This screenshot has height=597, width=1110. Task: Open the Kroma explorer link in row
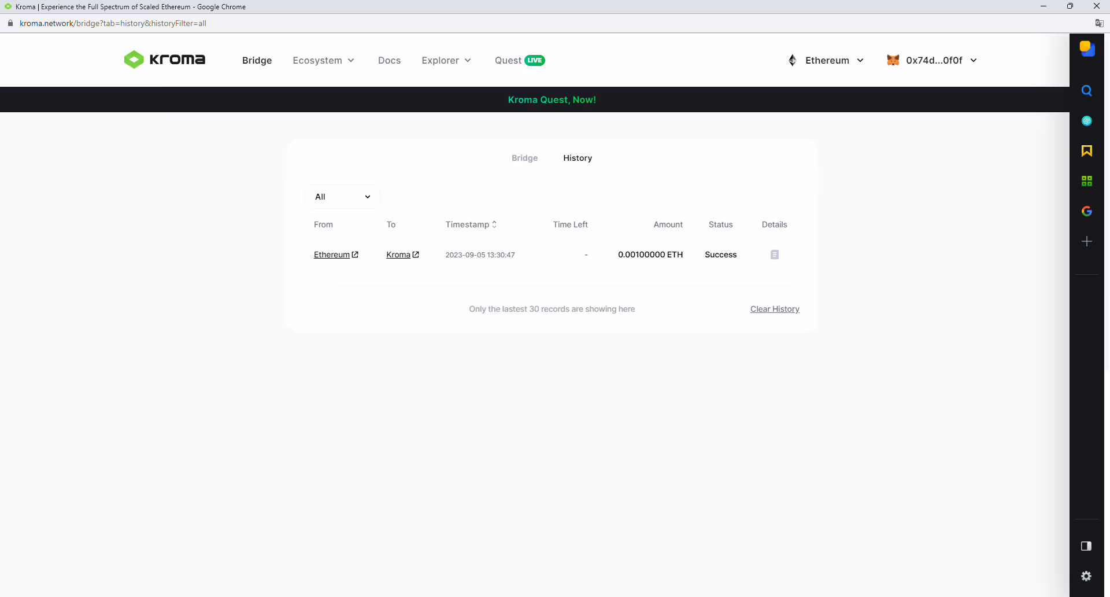pyautogui.click(x=402, y=255)
